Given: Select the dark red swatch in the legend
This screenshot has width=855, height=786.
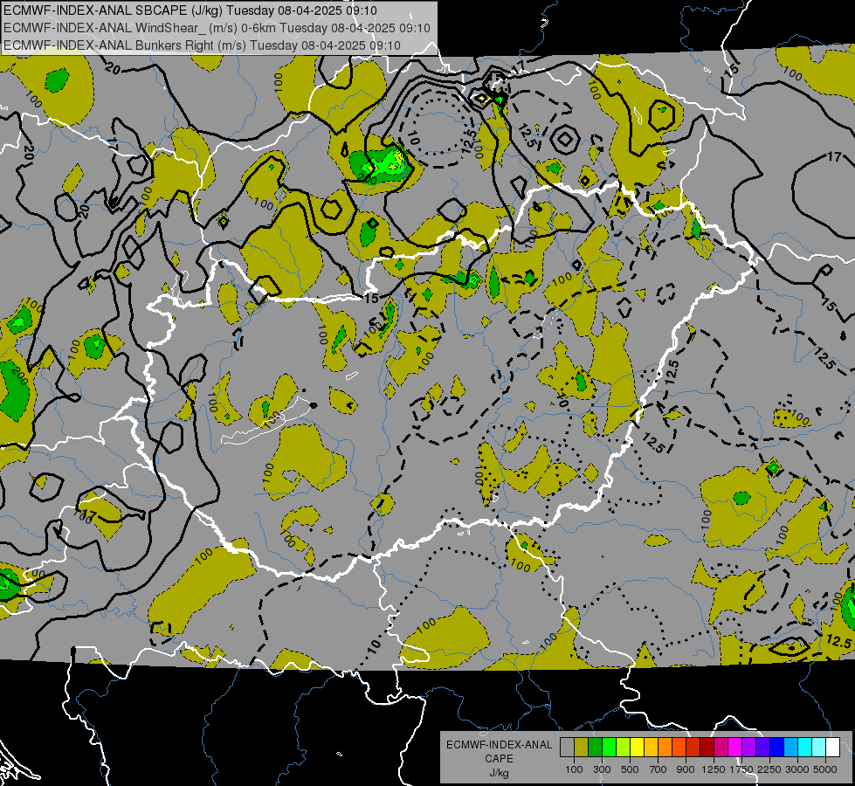Looking at the screenshot, I should [x=707, y=747].
